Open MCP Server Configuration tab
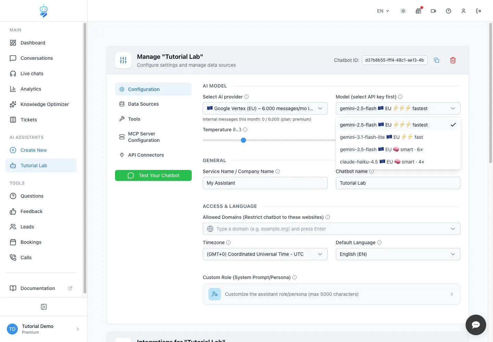Image resolution: width=493 pixels, height=342 pixels. click(153, 137)
